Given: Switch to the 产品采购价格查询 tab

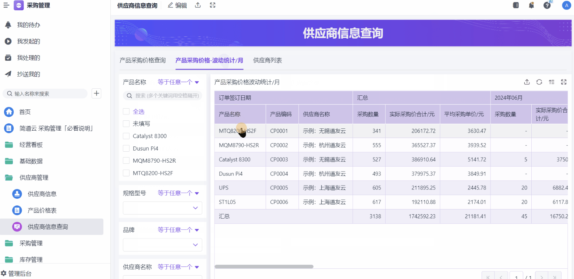Looking at the screenshot, I should [x=142, y=60].
